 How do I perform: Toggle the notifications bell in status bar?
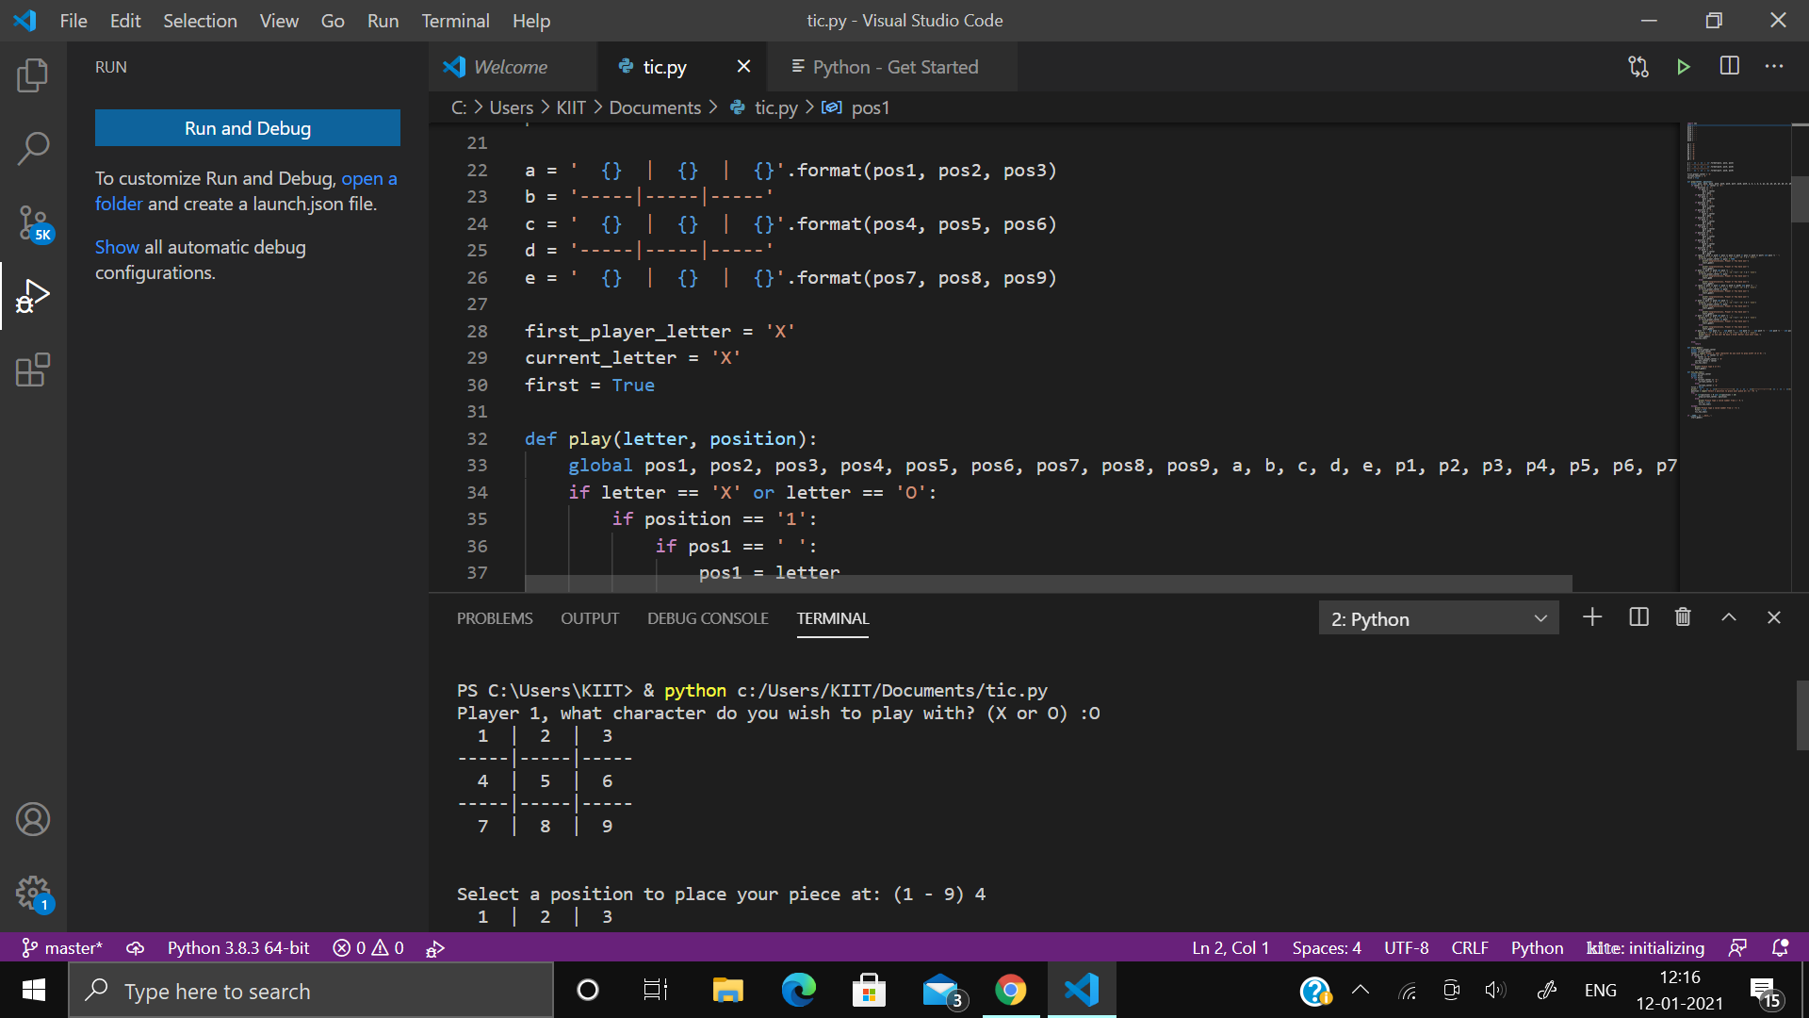pyautogui.click(x=1780, y=948)
